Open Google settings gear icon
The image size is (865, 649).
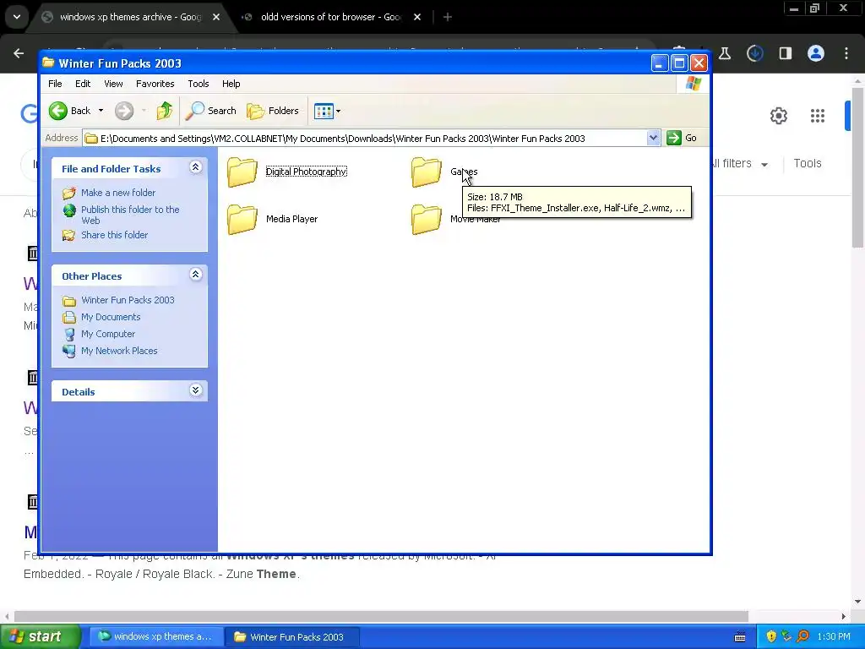[778, 116]
